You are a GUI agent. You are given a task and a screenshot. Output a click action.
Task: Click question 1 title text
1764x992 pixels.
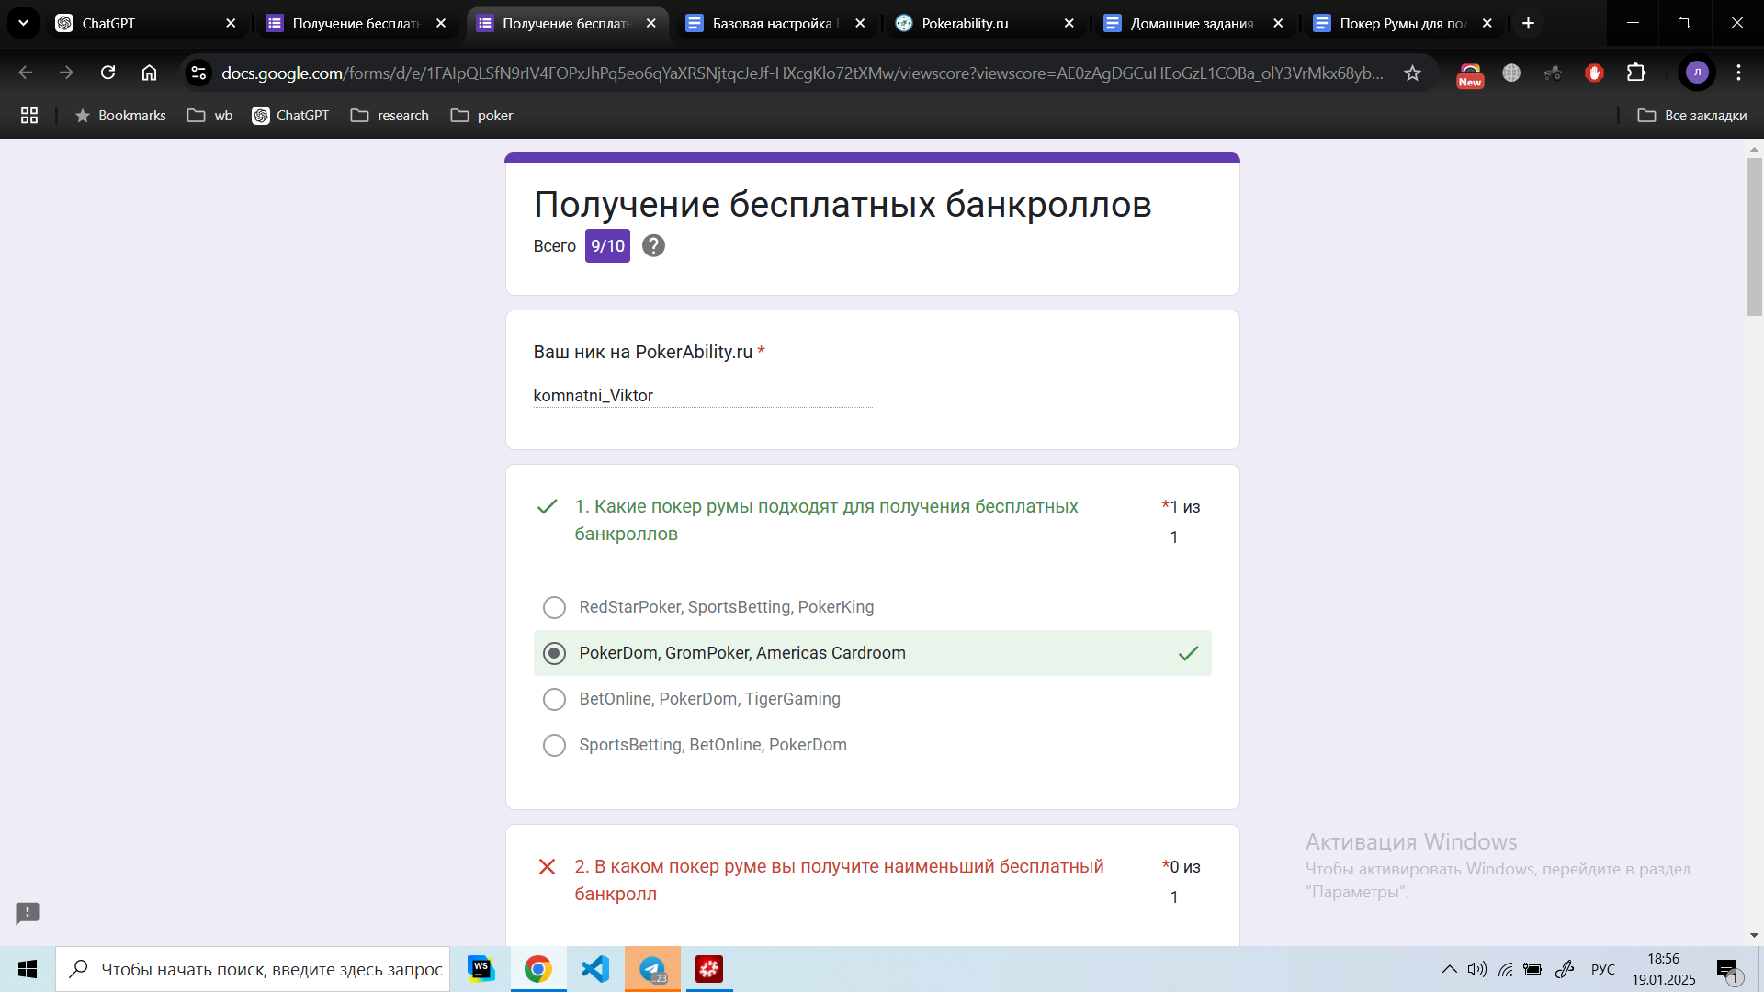(826, 520)
